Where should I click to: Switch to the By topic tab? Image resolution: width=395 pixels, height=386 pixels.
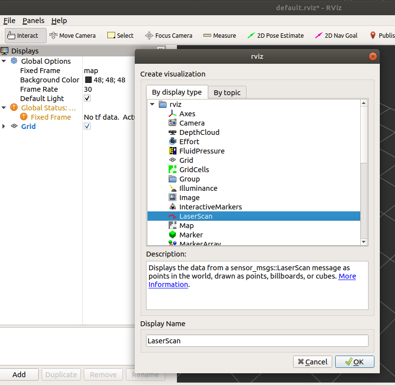click(227, 93)
